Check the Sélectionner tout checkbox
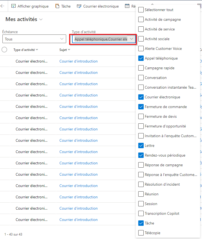202x239 pixels. [141, 10]
